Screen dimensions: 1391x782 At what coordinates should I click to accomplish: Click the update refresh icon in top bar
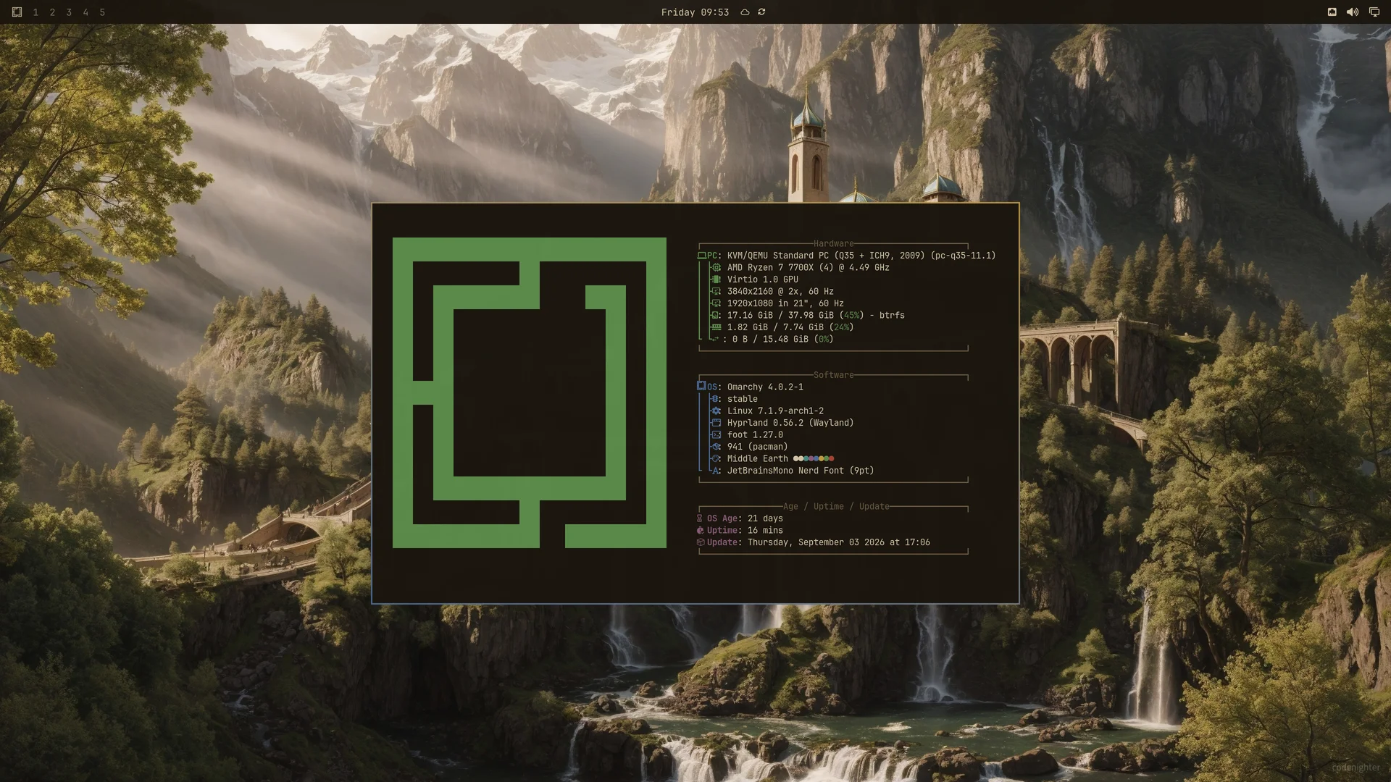tap(761, 12)
